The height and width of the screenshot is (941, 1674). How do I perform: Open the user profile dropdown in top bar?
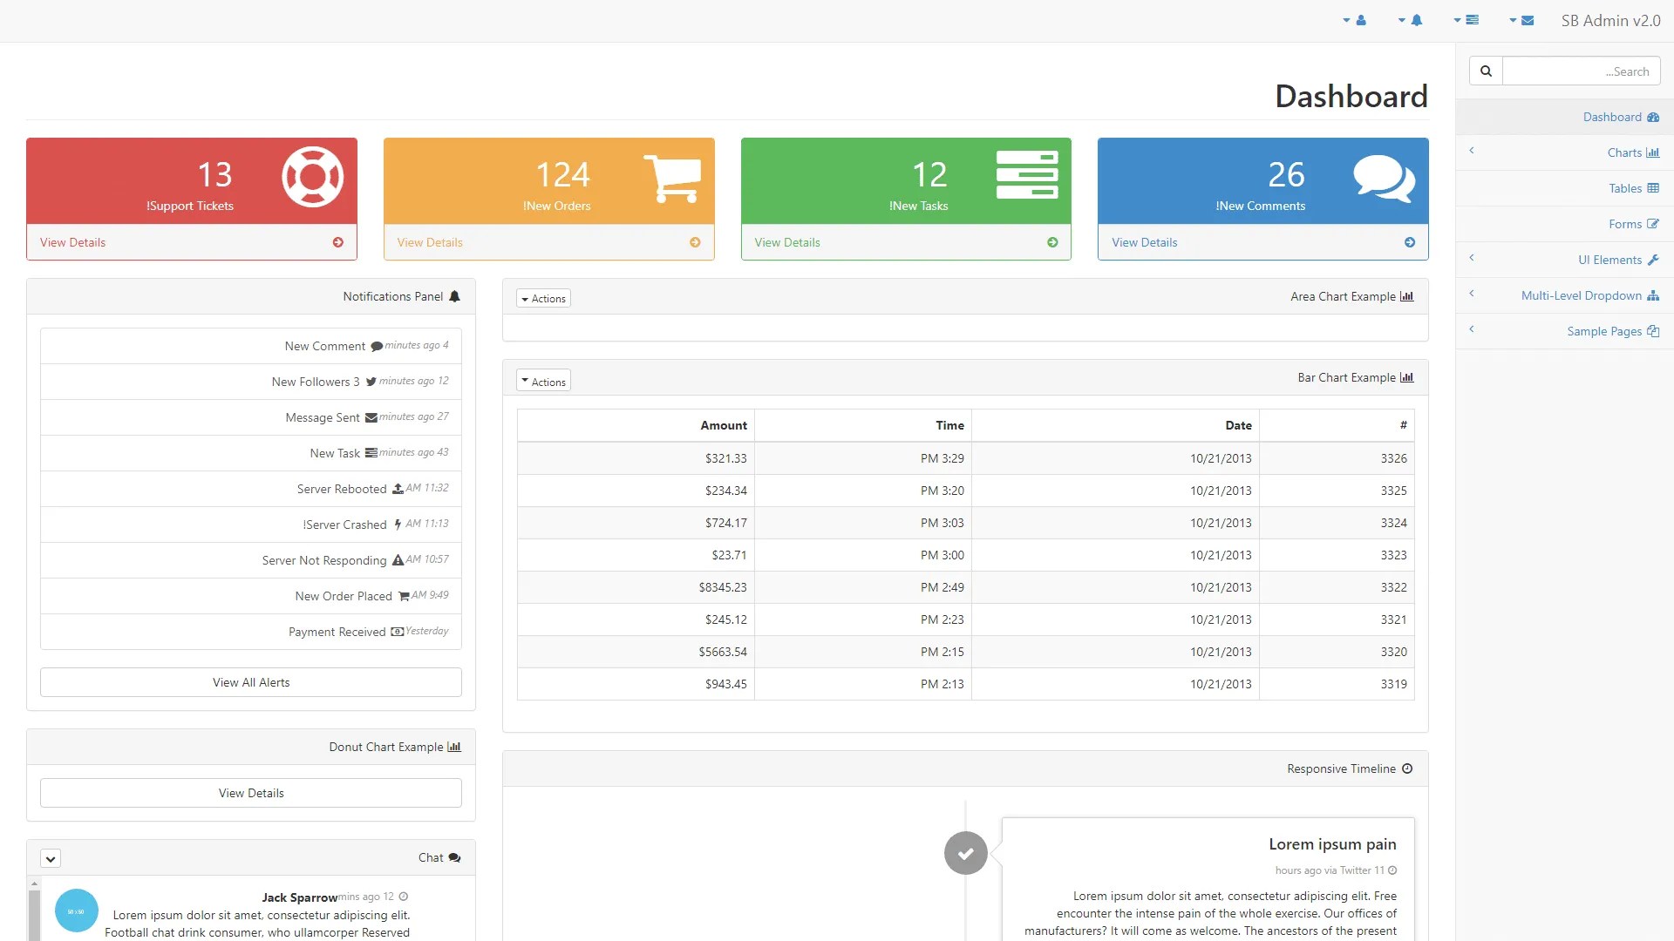1354,20
